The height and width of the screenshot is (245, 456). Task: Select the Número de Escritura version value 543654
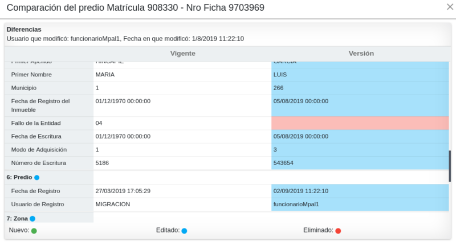pyautogui.click(x=283, y=163)
